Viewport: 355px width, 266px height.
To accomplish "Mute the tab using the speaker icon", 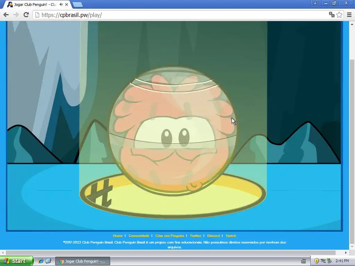I will tap(61, 4).
